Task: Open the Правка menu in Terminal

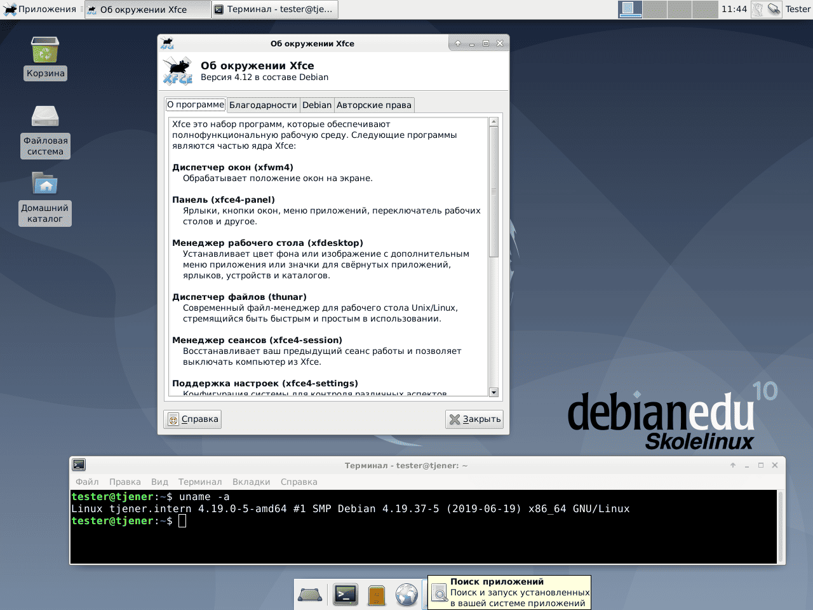Action: (125, 482)
